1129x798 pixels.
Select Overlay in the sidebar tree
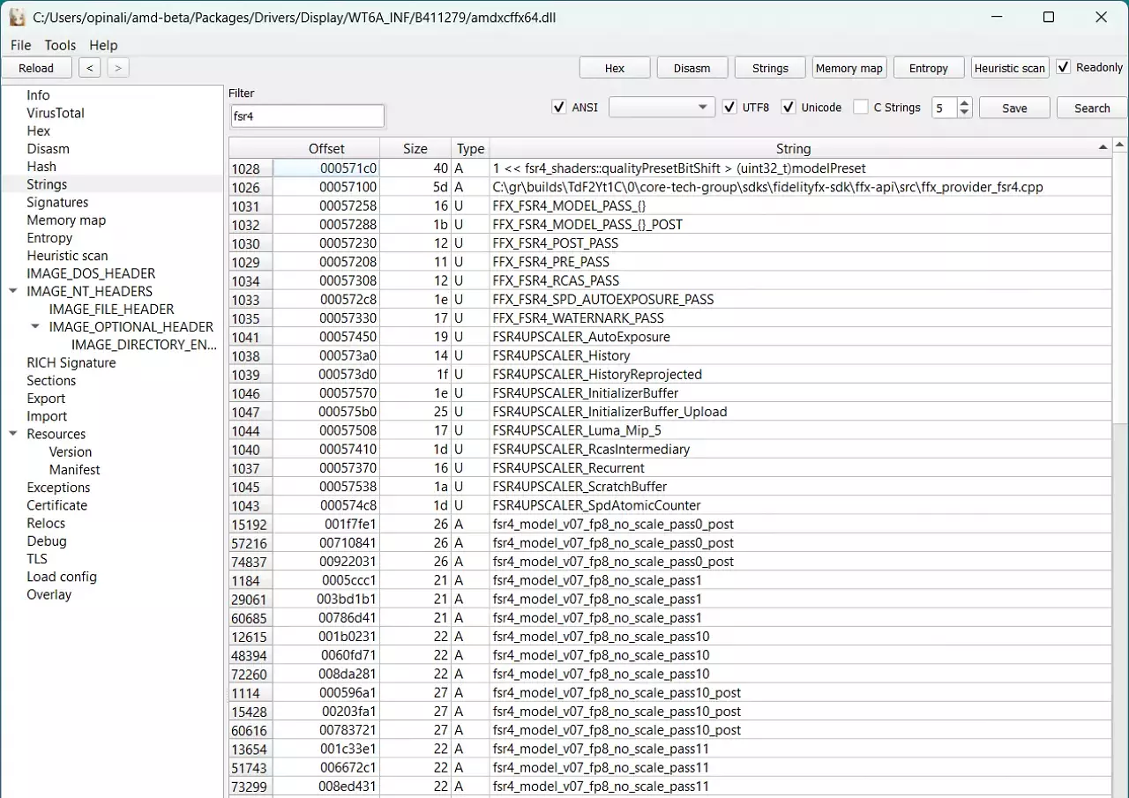[x=49, y=594]
